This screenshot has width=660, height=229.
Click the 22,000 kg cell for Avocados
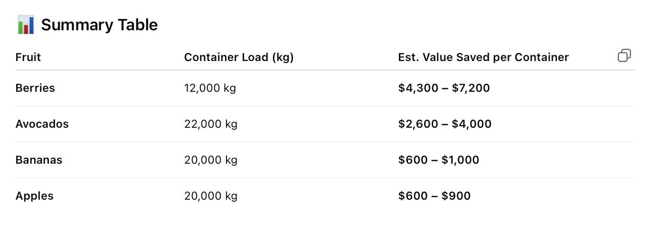211,124
